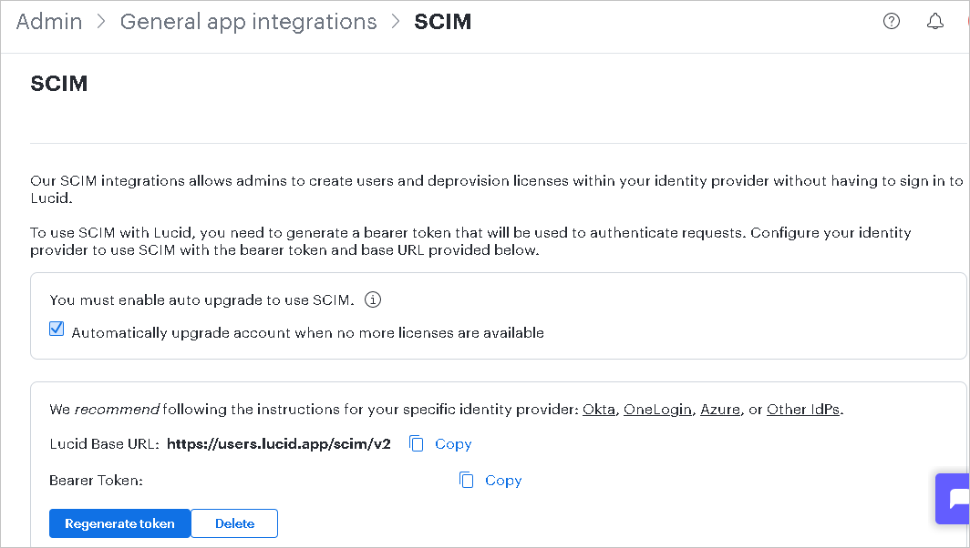Click the 'Automatically upgrade account' checkbox label

pos(307,333)
